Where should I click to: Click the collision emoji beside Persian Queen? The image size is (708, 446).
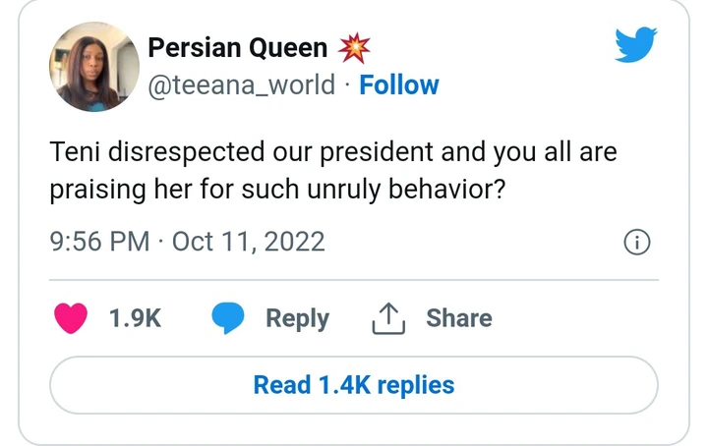coord(353,47)
